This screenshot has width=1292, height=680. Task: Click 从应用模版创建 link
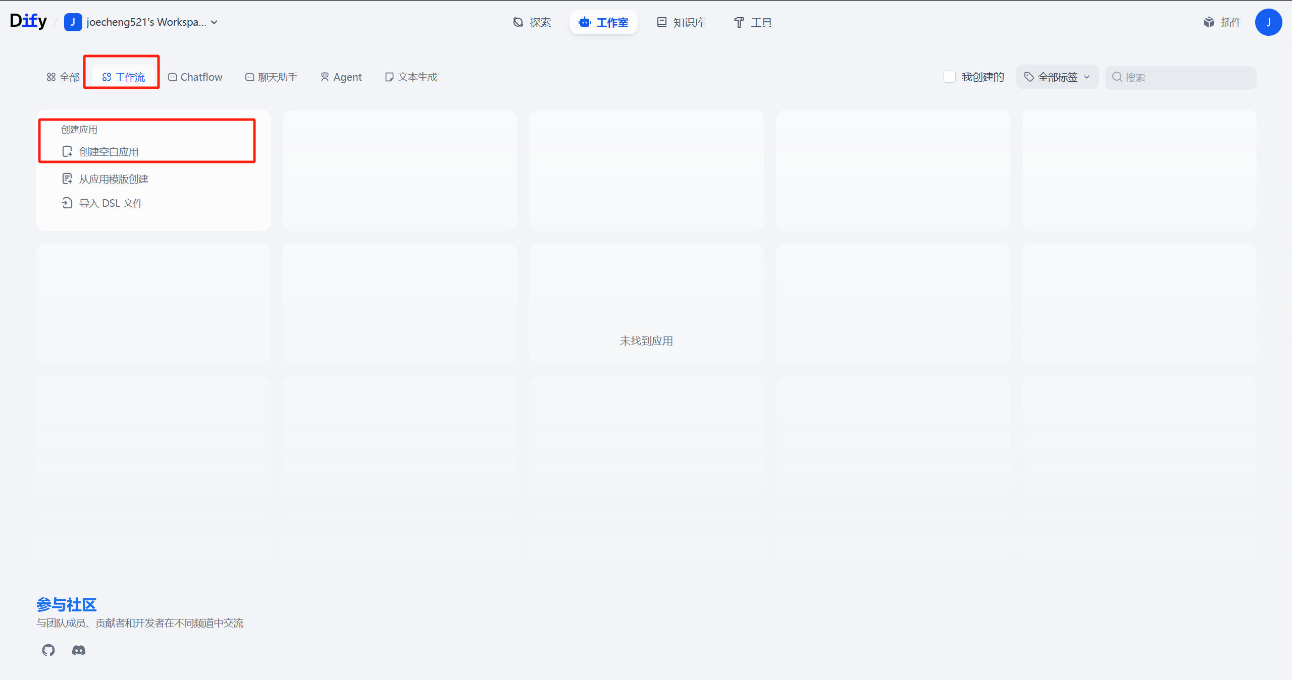114,179
